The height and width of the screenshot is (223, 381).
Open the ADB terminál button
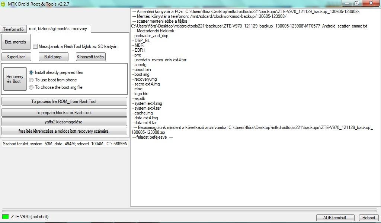coord(335,218)
